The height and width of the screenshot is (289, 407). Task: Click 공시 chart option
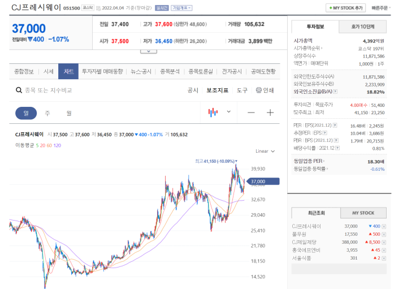[193, 90]
